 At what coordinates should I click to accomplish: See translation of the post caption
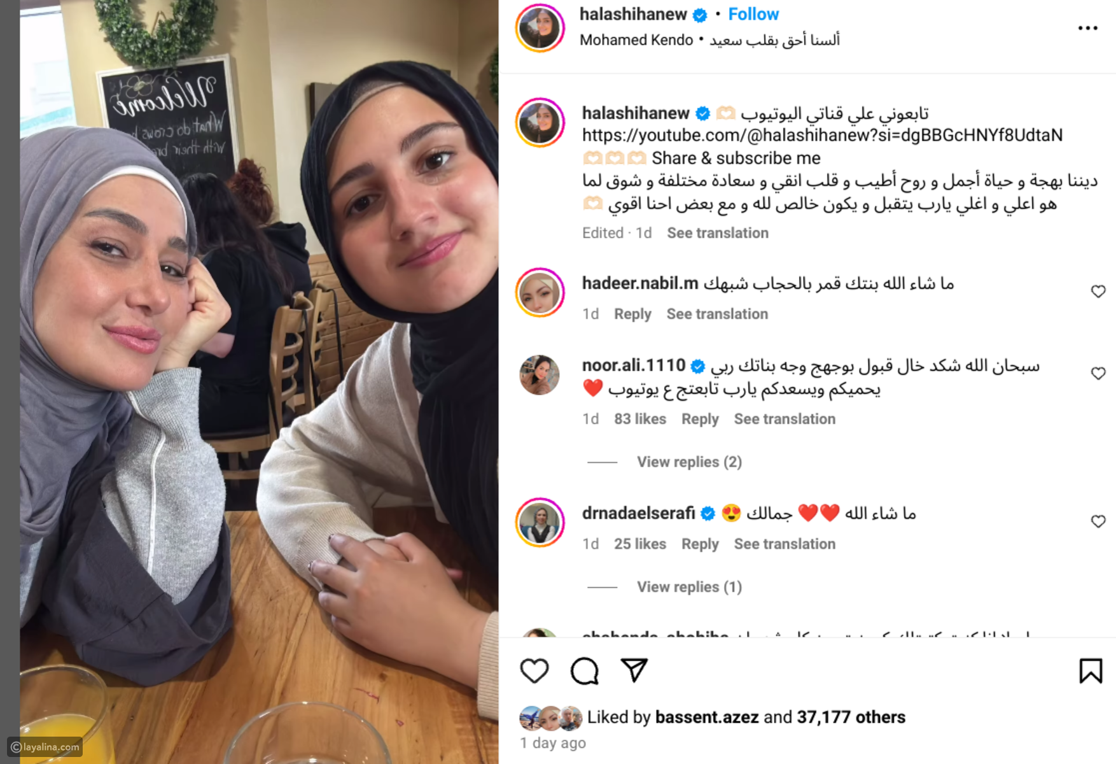click(x=718, y=233)
